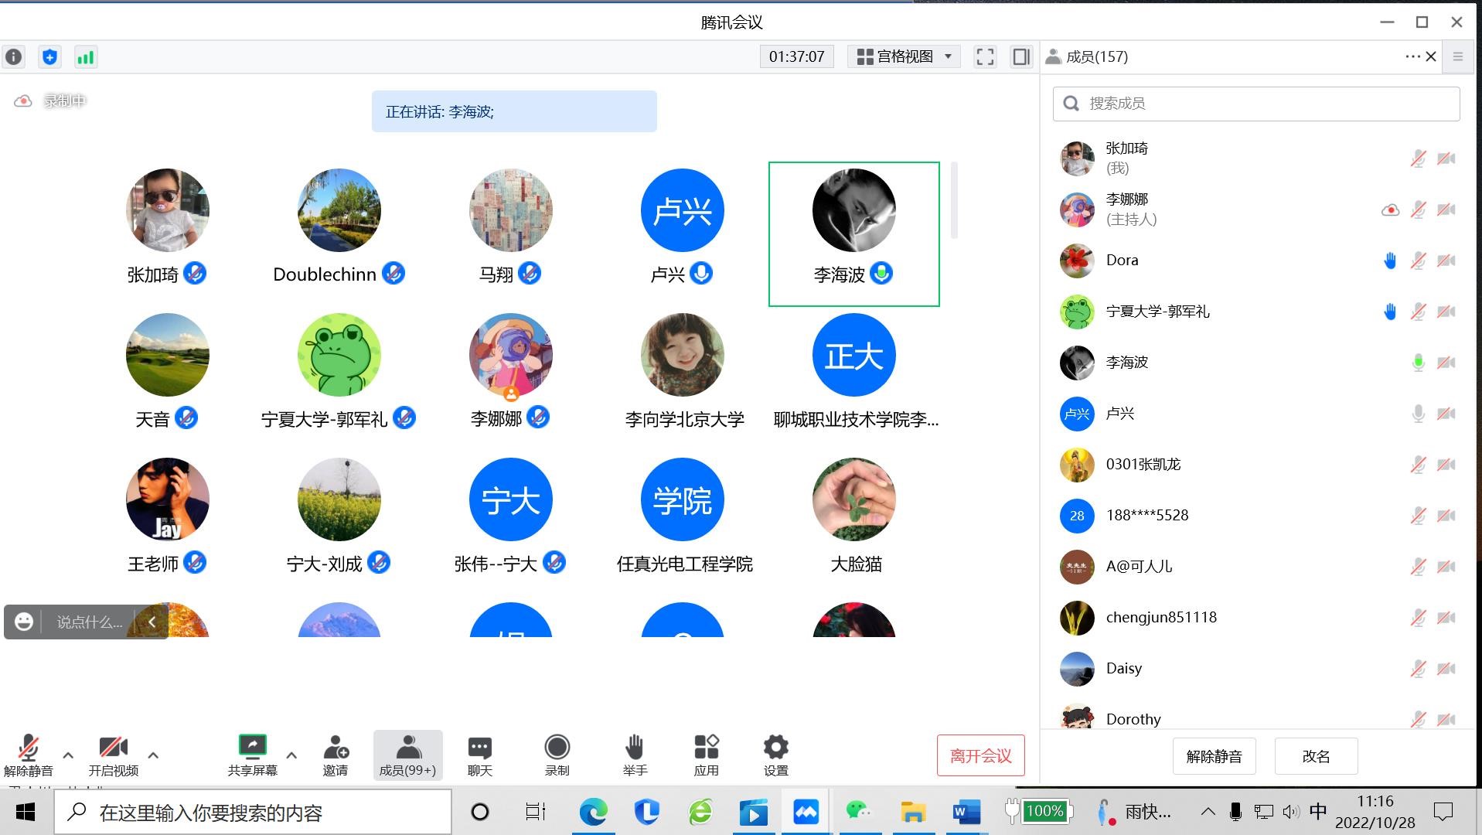Click the blue security shield icon
The image size is (1482, 835).
50,57
